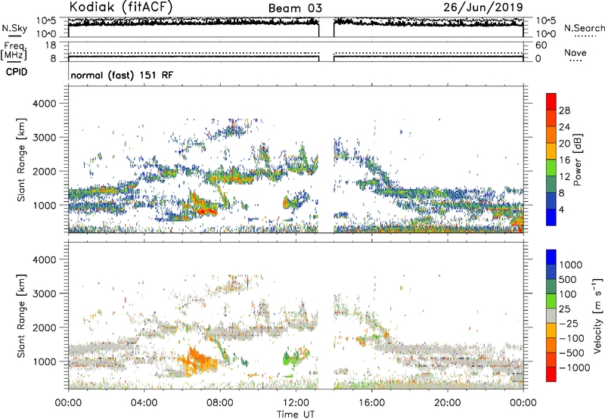Click the 'Nave' legend label
This screenshot has width=605, height=419.
[575, 53]
